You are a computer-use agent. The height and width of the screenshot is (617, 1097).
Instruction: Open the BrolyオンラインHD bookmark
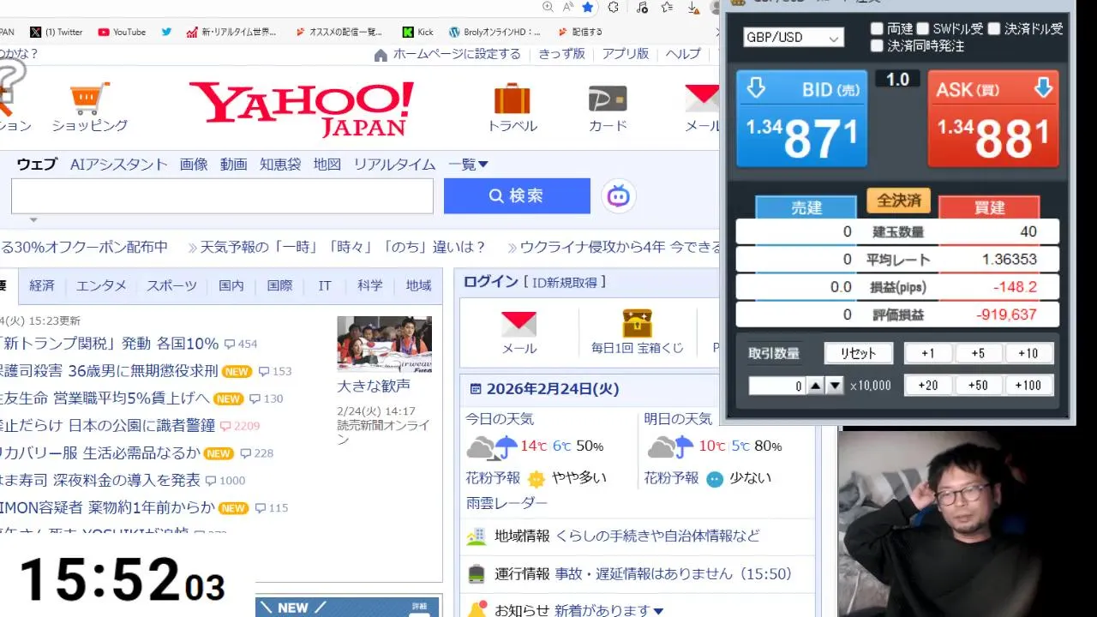pyautogui.click(x=495, y=32)
